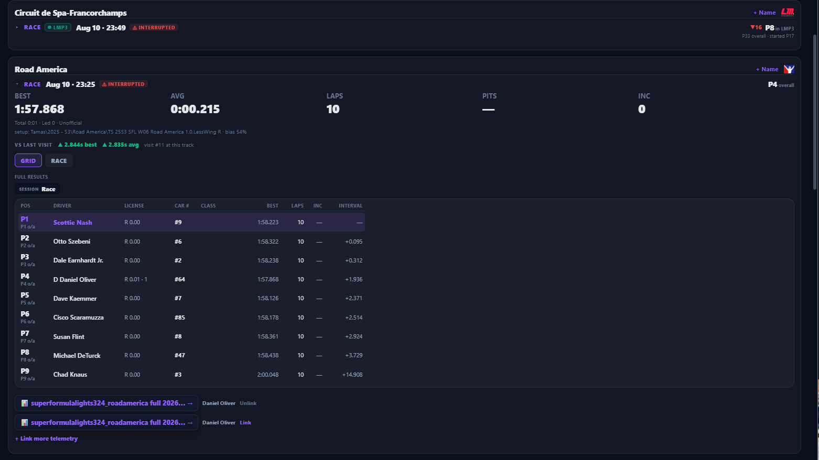Click interval +0.095
This screenshot has height=460, width=819.
coord(354,242)
